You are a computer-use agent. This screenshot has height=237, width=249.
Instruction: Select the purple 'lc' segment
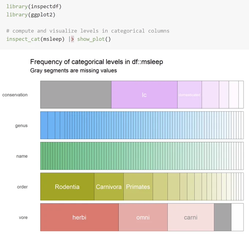144,95
